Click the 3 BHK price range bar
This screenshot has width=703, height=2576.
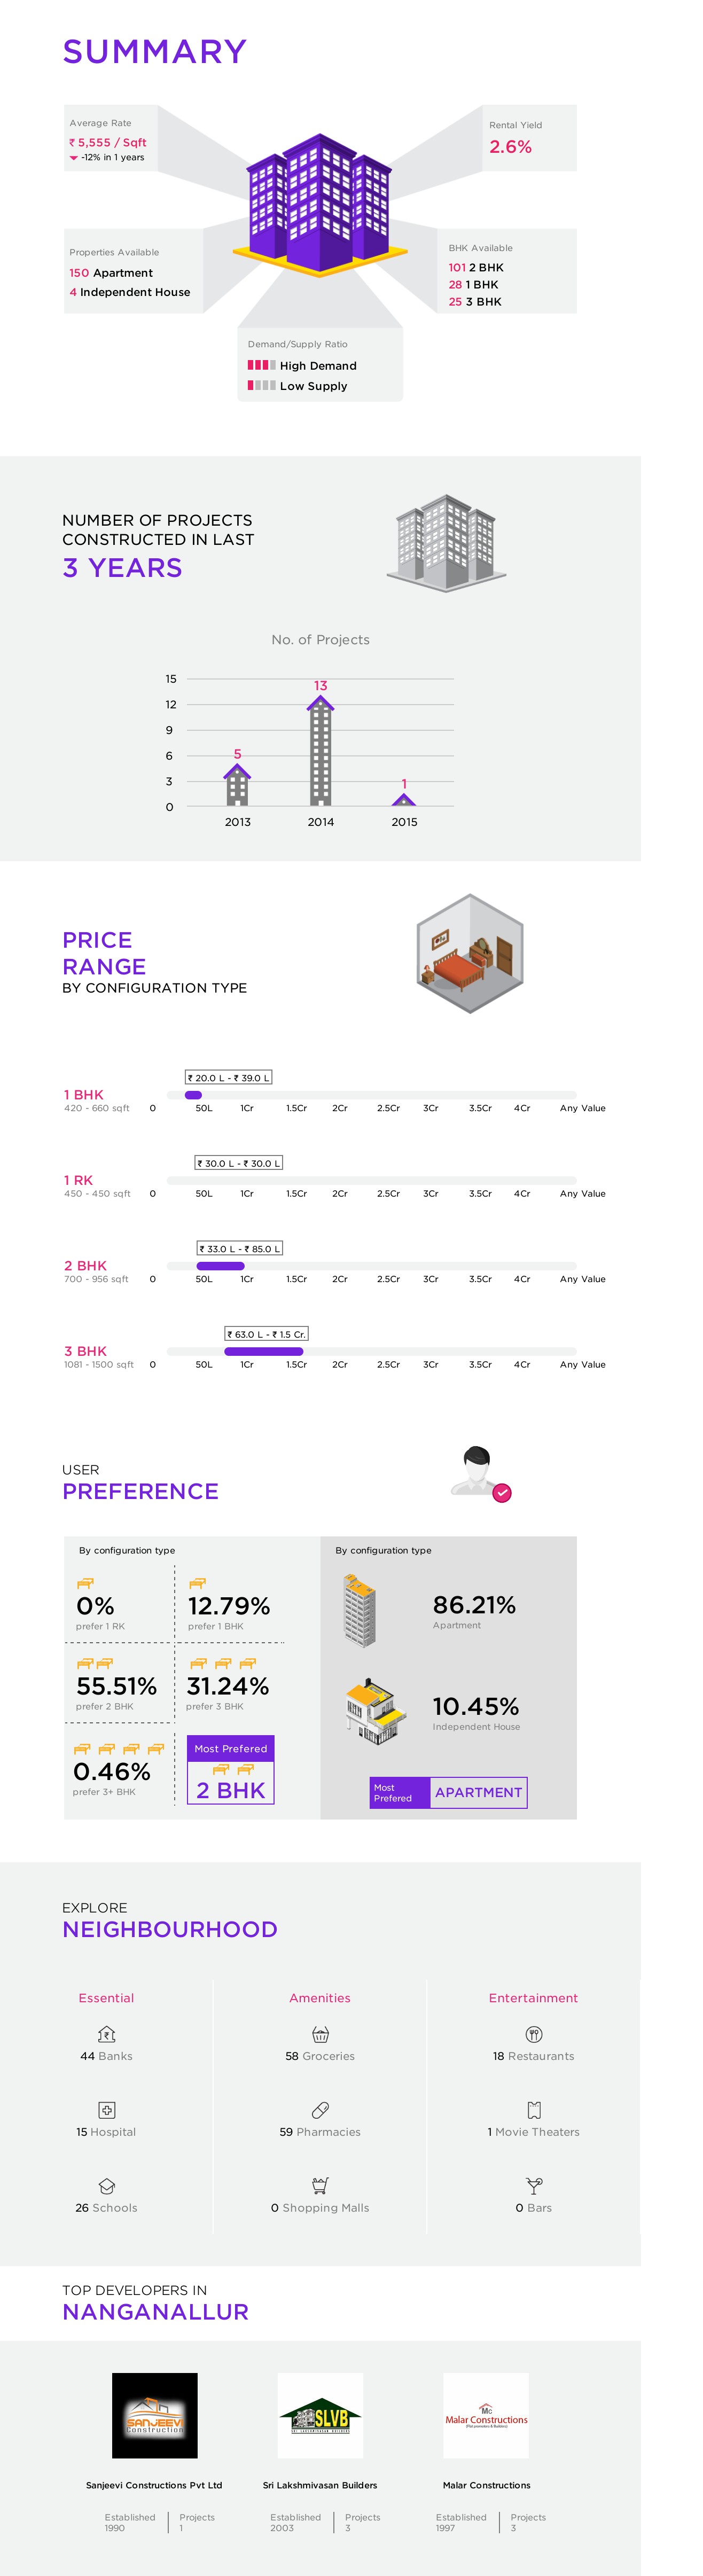point(263,1351)
